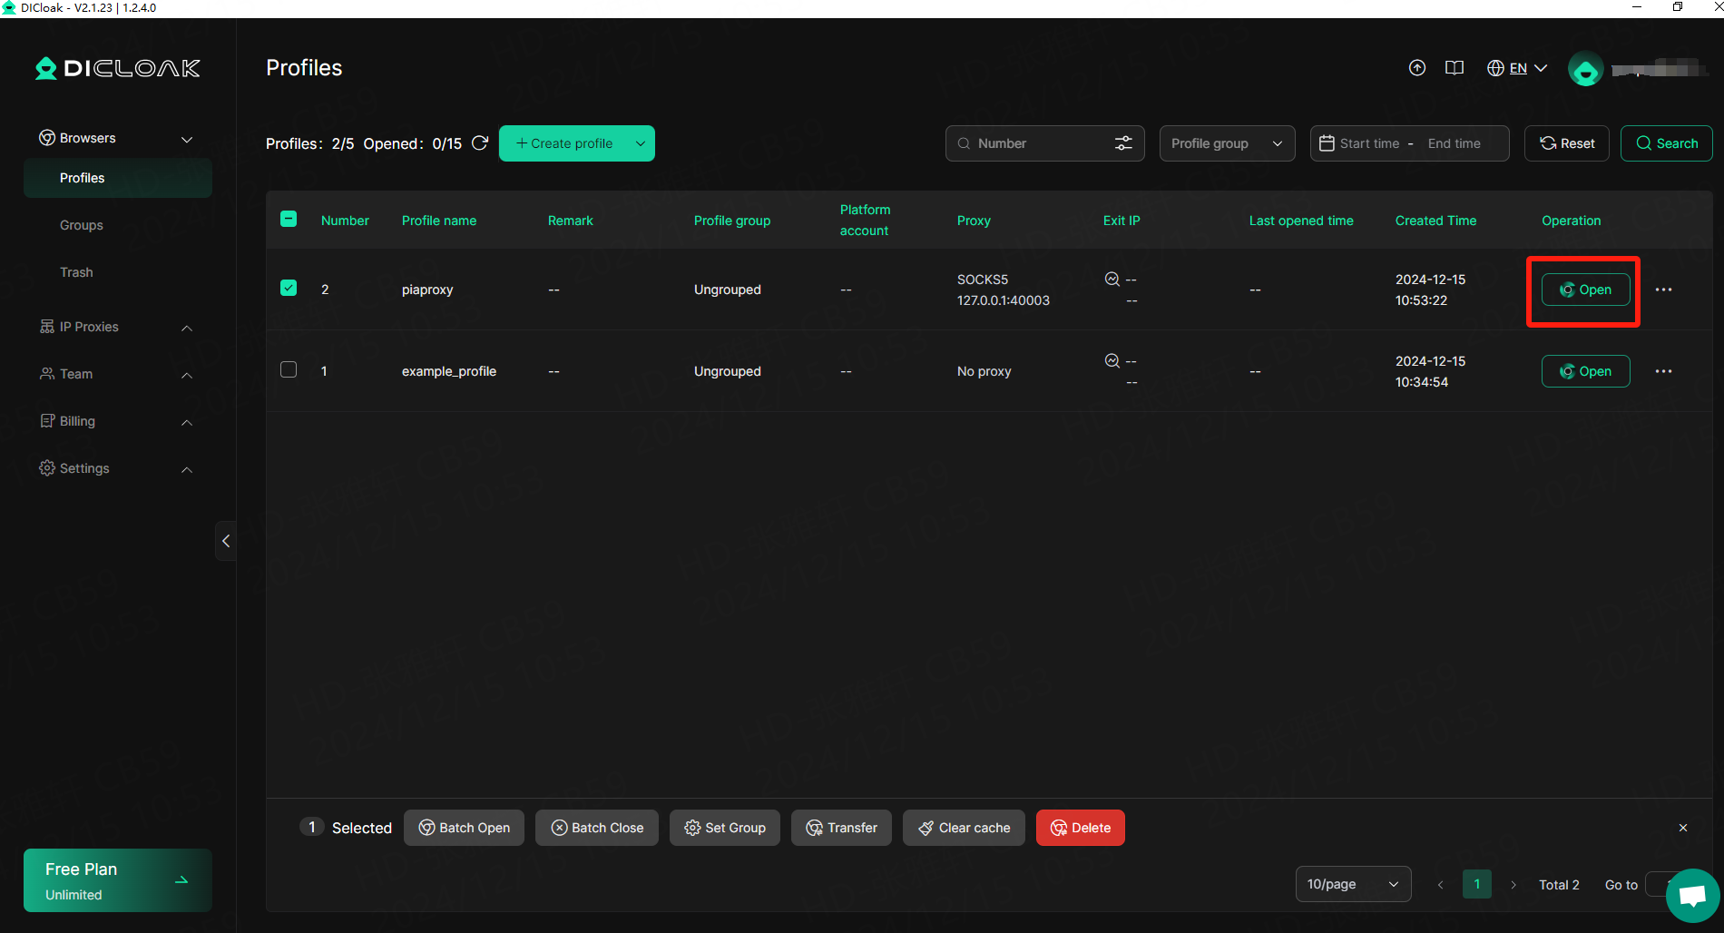Uncheck the piaproxy profile checkbox

tap(289, 289)
